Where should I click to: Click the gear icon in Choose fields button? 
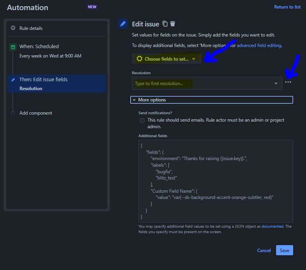(139, 59)
